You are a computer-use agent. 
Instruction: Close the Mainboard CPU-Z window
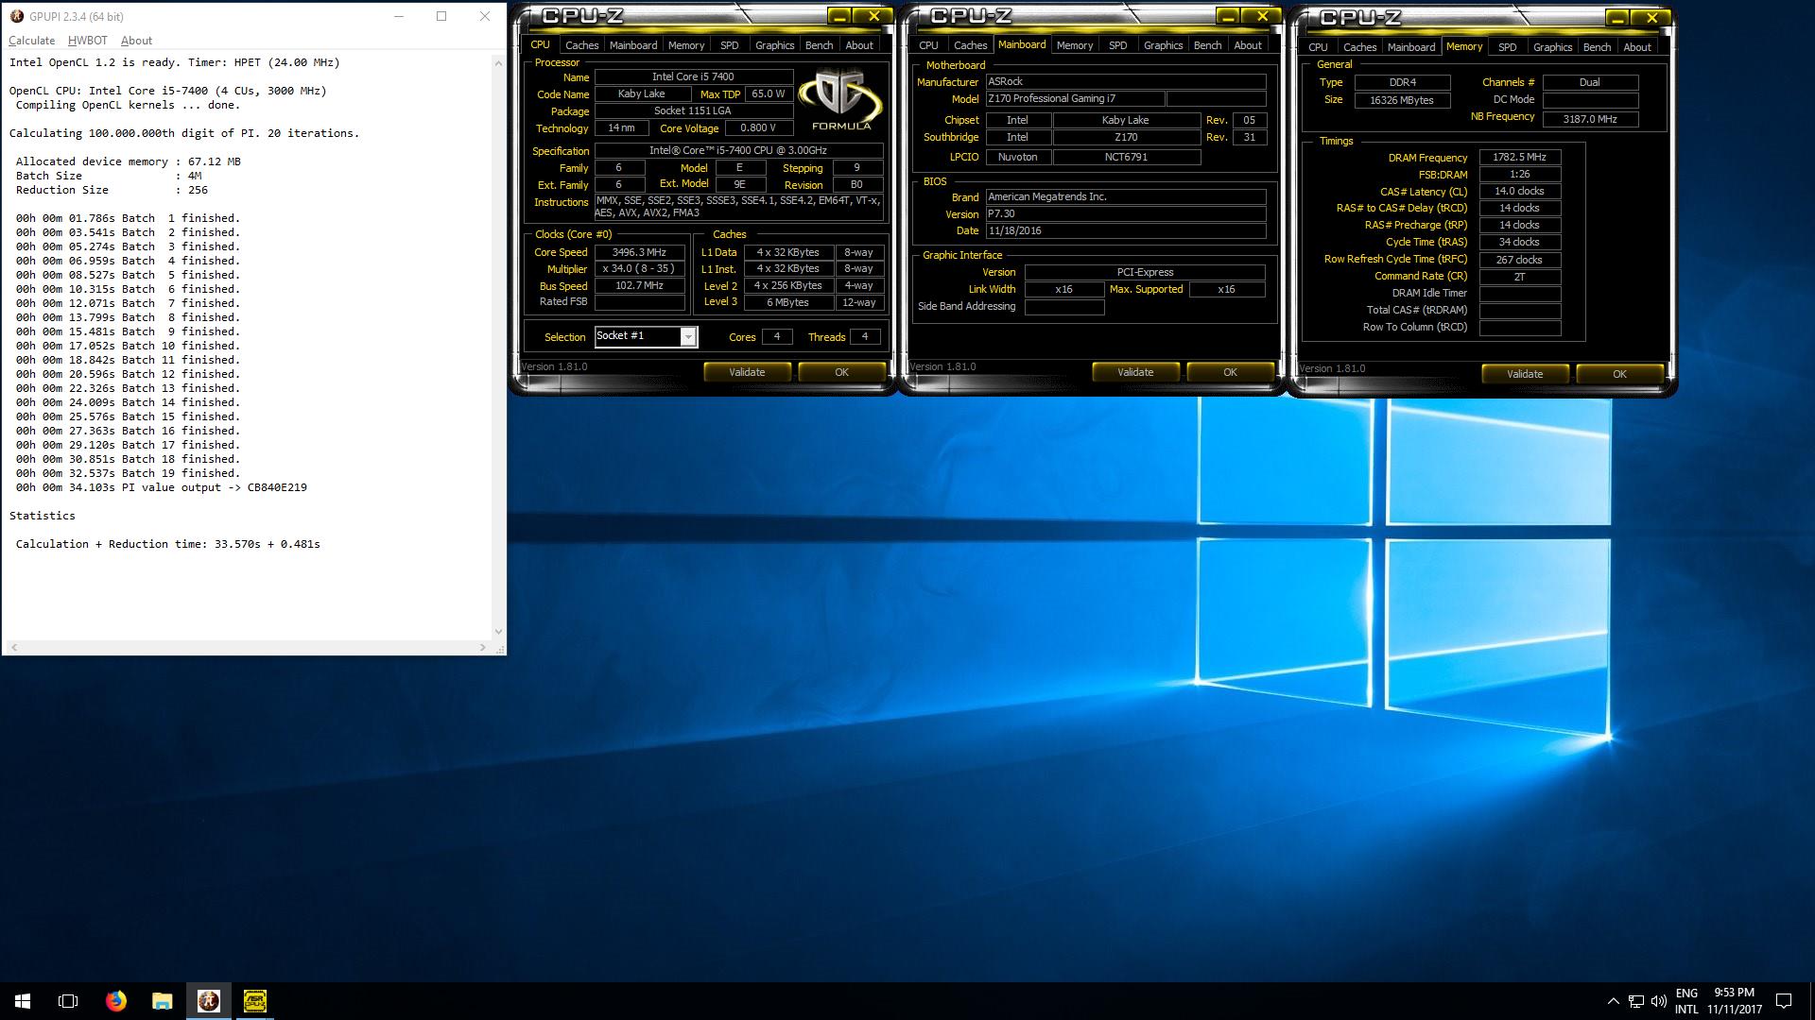pyautogui.click(x=1262, y=16)
